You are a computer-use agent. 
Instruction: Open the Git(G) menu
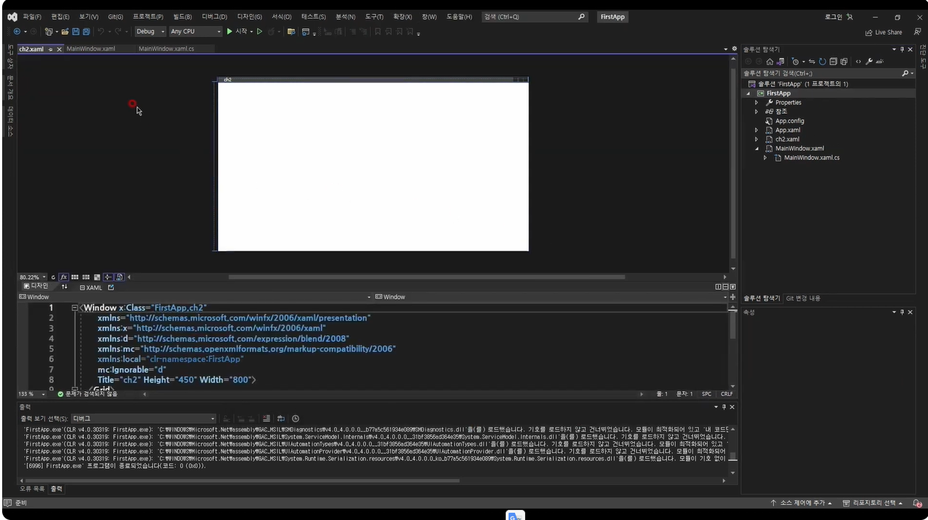115,17
